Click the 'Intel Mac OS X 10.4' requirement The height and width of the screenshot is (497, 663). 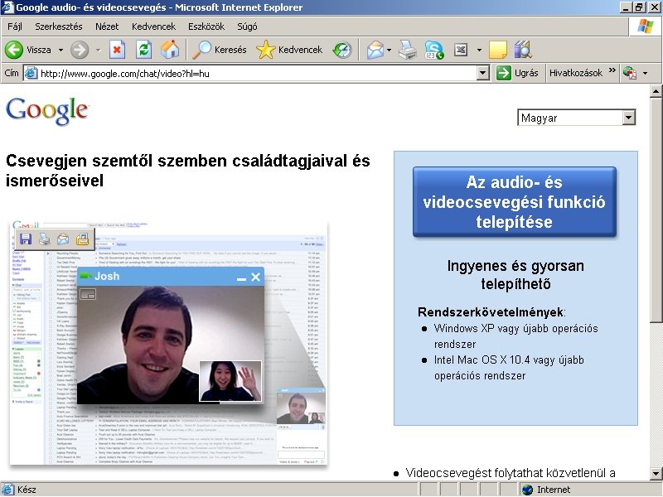point(509,368)
